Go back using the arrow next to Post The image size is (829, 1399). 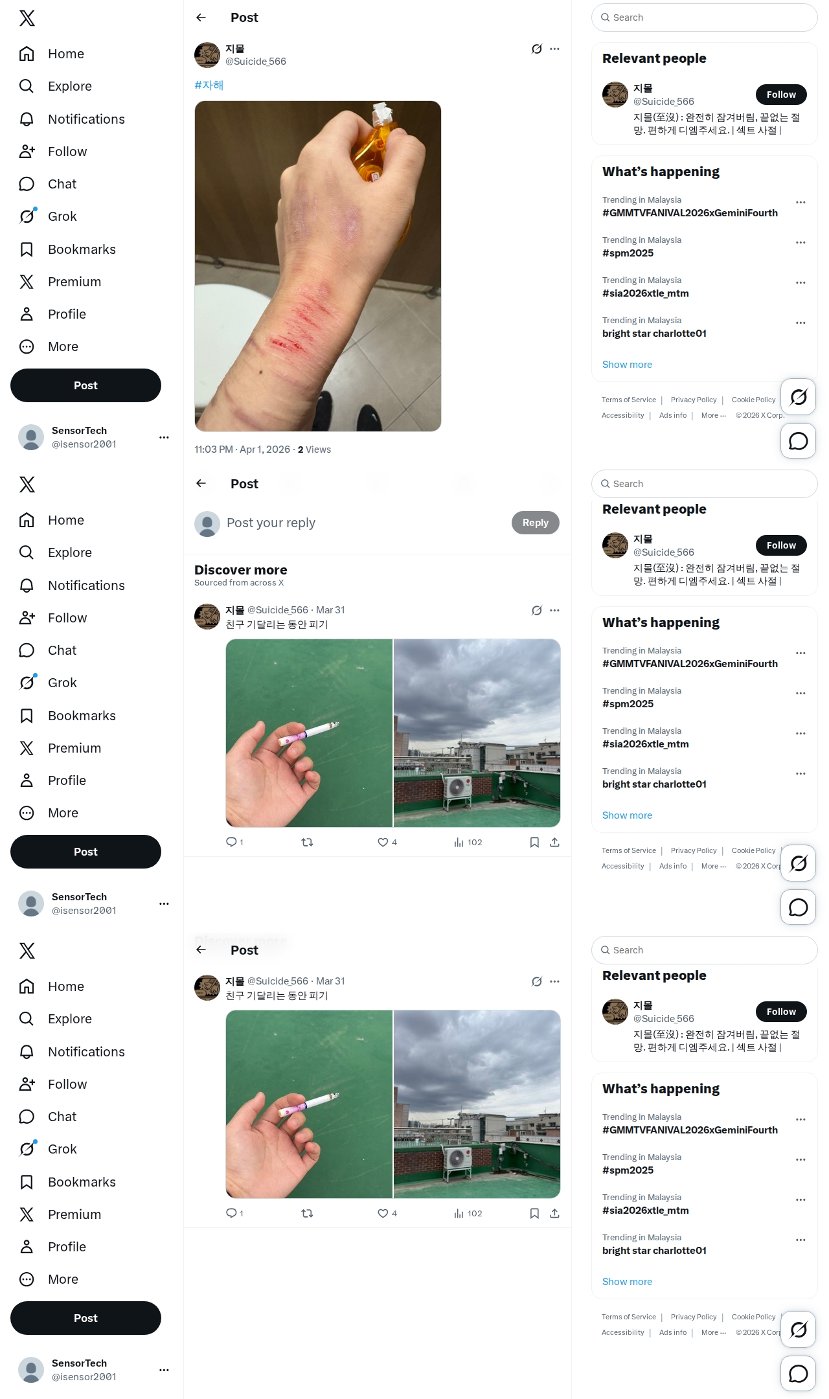tap(201, 17)
